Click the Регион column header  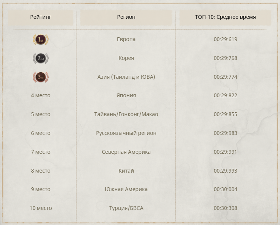click(x=126, y=17)
